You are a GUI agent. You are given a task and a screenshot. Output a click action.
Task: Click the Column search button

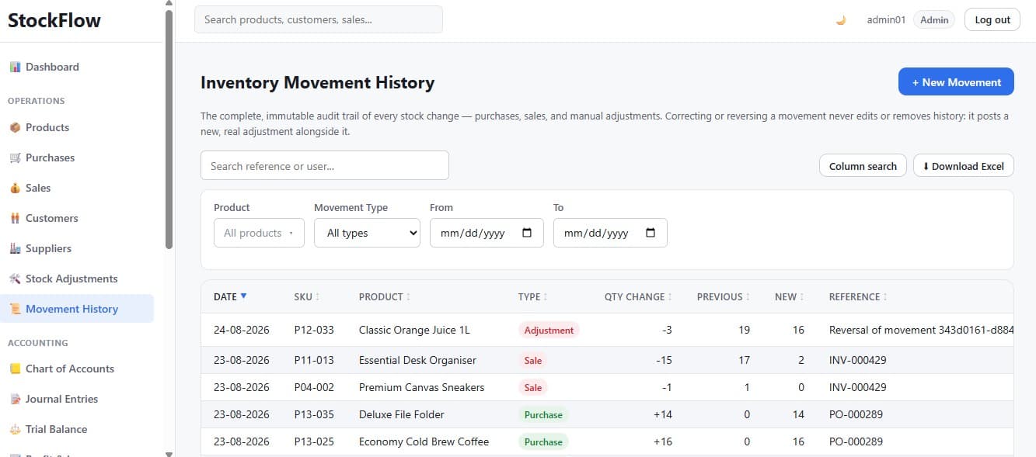(863, 166)
